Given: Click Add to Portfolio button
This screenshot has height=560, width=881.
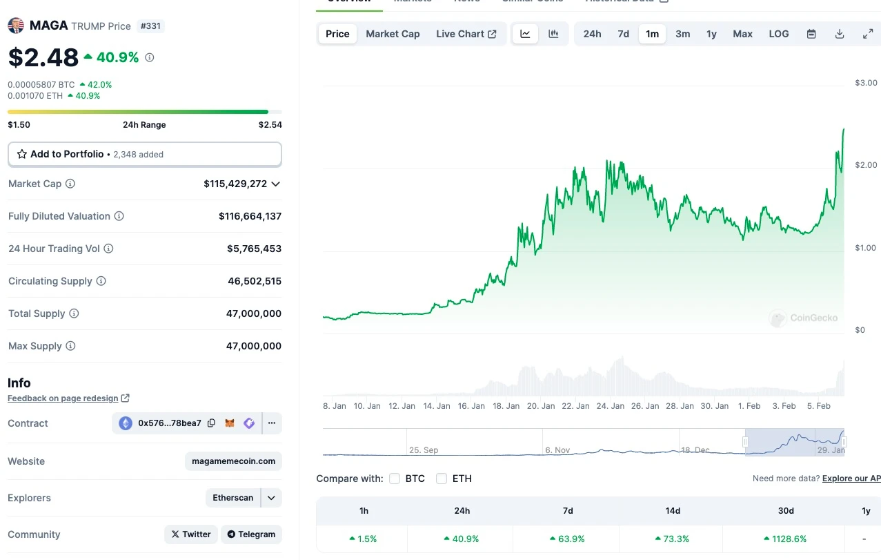Looking at the screenshot, I should [145, 154].
